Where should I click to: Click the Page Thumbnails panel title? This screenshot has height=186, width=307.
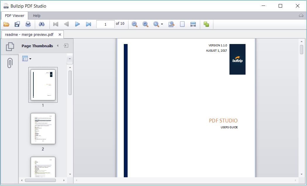click(37, 46)
